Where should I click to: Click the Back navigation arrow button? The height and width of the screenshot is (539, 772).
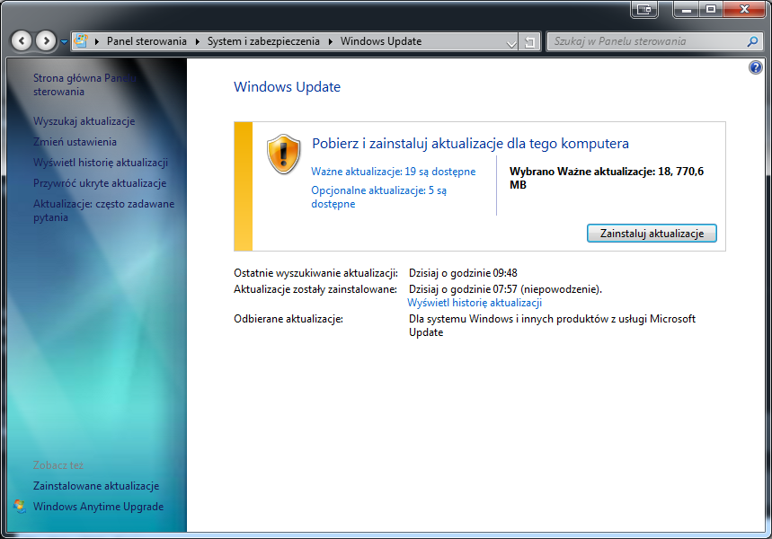pyautogui.click(x=22, y=41)
